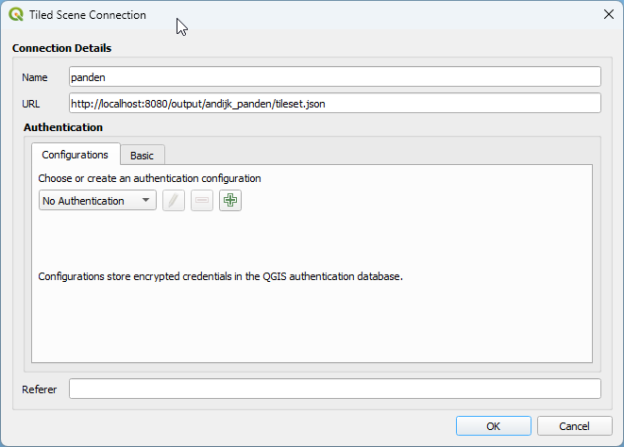Open the No Authentication dropdown
Viewport: 624px width, 447px height.
tap(97, 201)
